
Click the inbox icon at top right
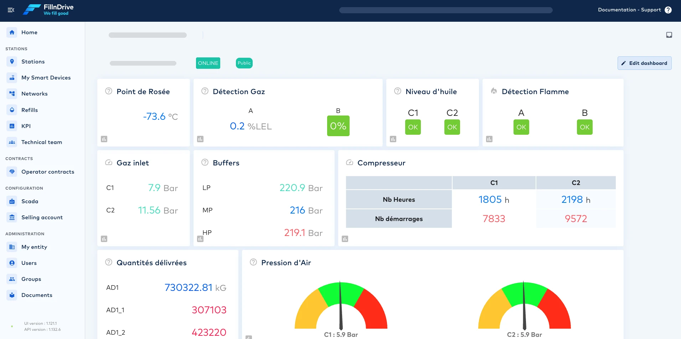tap(669, 35)
